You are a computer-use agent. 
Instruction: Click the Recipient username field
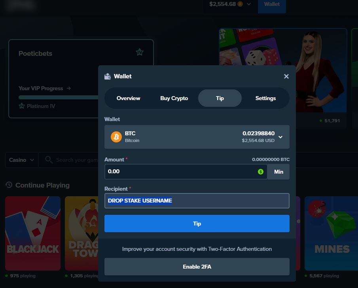pyautogui.click(x=197, y=201)
